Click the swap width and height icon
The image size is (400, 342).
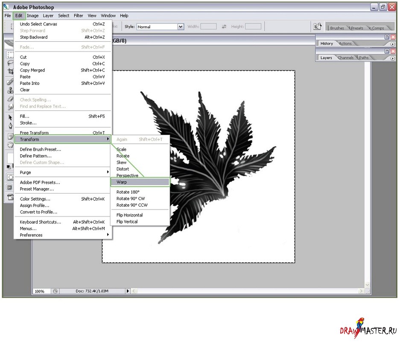coord(224,26)
